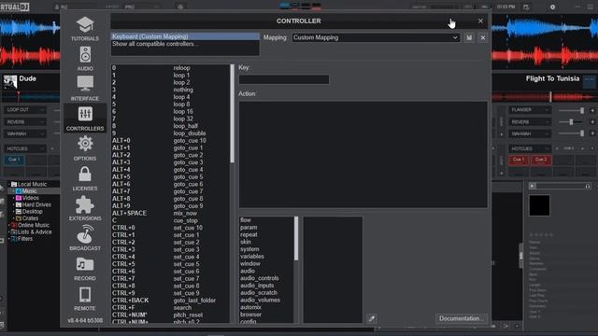
Task: Select key 0 mapped to reloop
Action: (170, 68)
